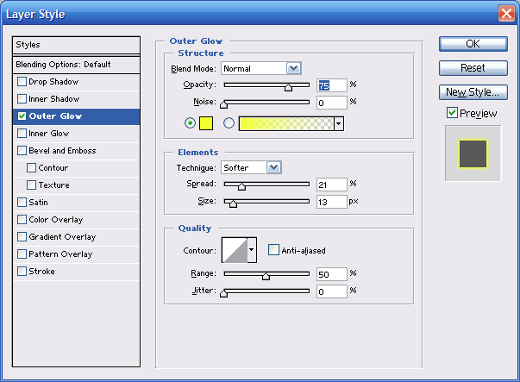Viewport: 520px width, 382px height.
Task: Open the gradient picker dropdown arrow
Action: [339, 123]
